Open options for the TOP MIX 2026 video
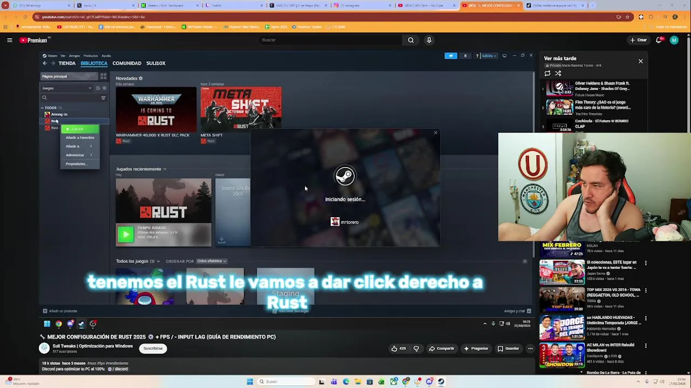This screenshot has height=388, width=691. click(646, 290)
